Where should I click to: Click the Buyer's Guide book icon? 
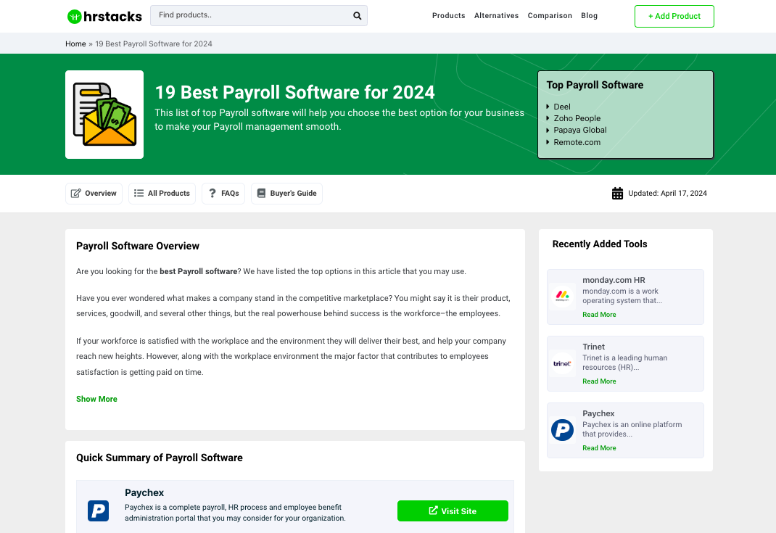tap(261, 193)
